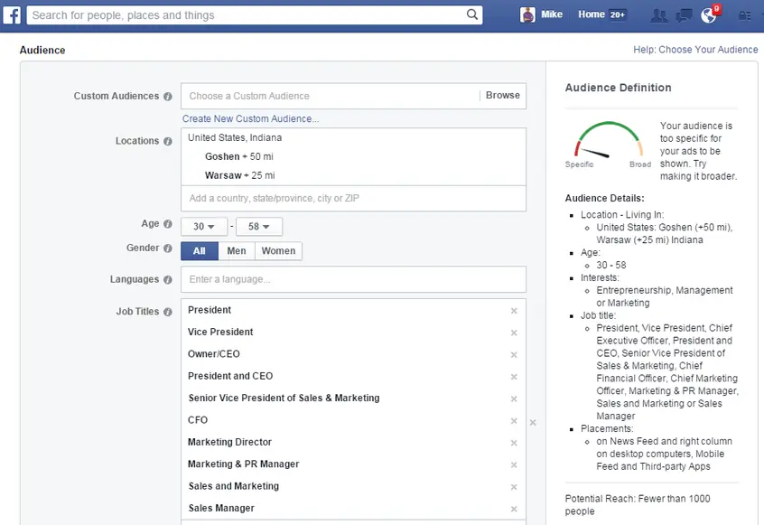Open the minimum age dropdown showing 30
Image resolution: width=764 pixels, height=525 pixels.
coord(204,226)
